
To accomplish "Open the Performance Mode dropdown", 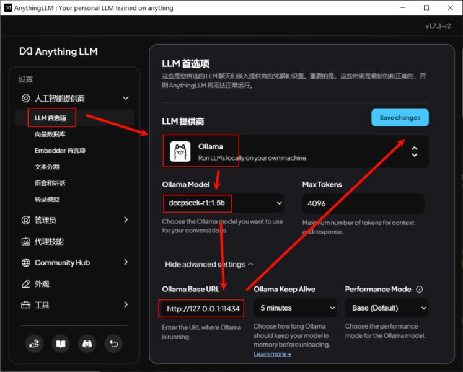I will coord(386,308).
